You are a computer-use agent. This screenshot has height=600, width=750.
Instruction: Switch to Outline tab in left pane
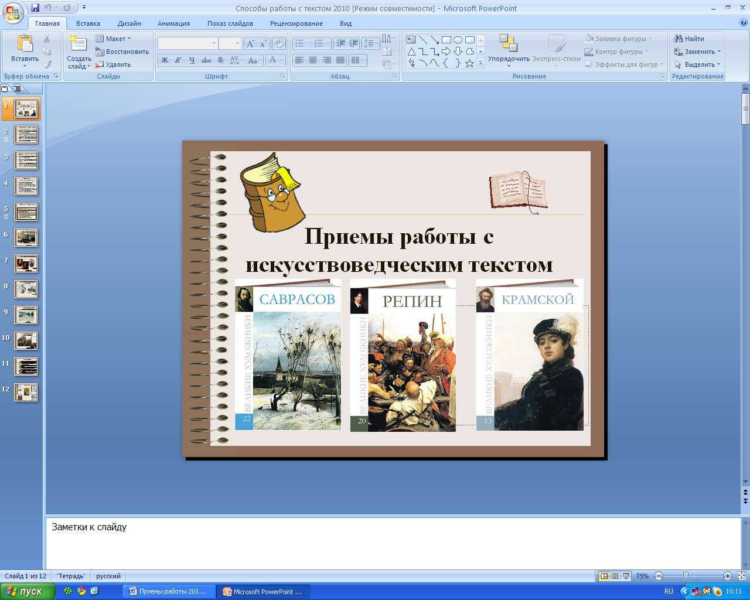[x=17, y=88]
